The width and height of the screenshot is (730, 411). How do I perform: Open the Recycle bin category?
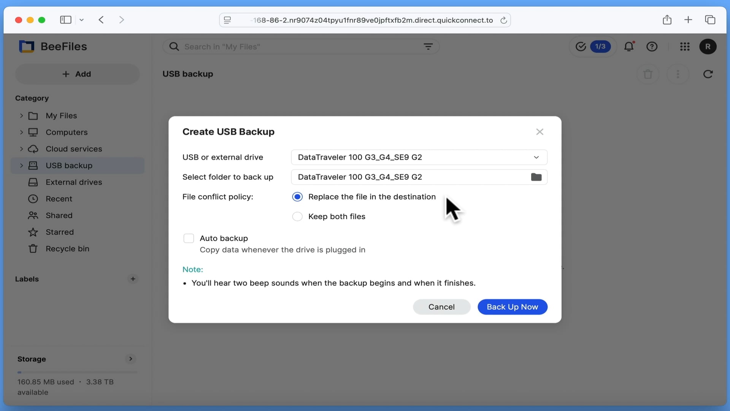(68, 249)
